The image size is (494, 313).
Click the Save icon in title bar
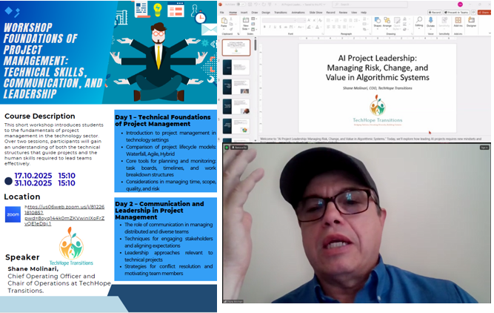(250, 4)
